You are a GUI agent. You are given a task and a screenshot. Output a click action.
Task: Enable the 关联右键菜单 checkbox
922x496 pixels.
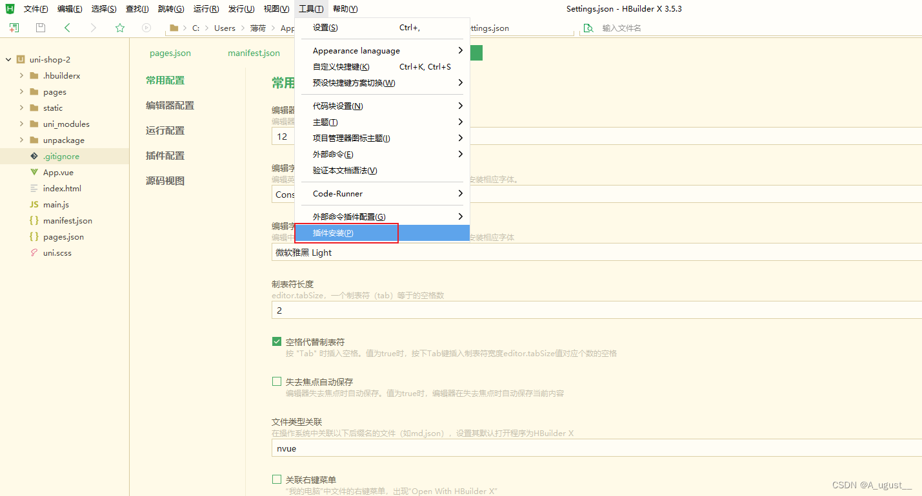click(277, 479)
